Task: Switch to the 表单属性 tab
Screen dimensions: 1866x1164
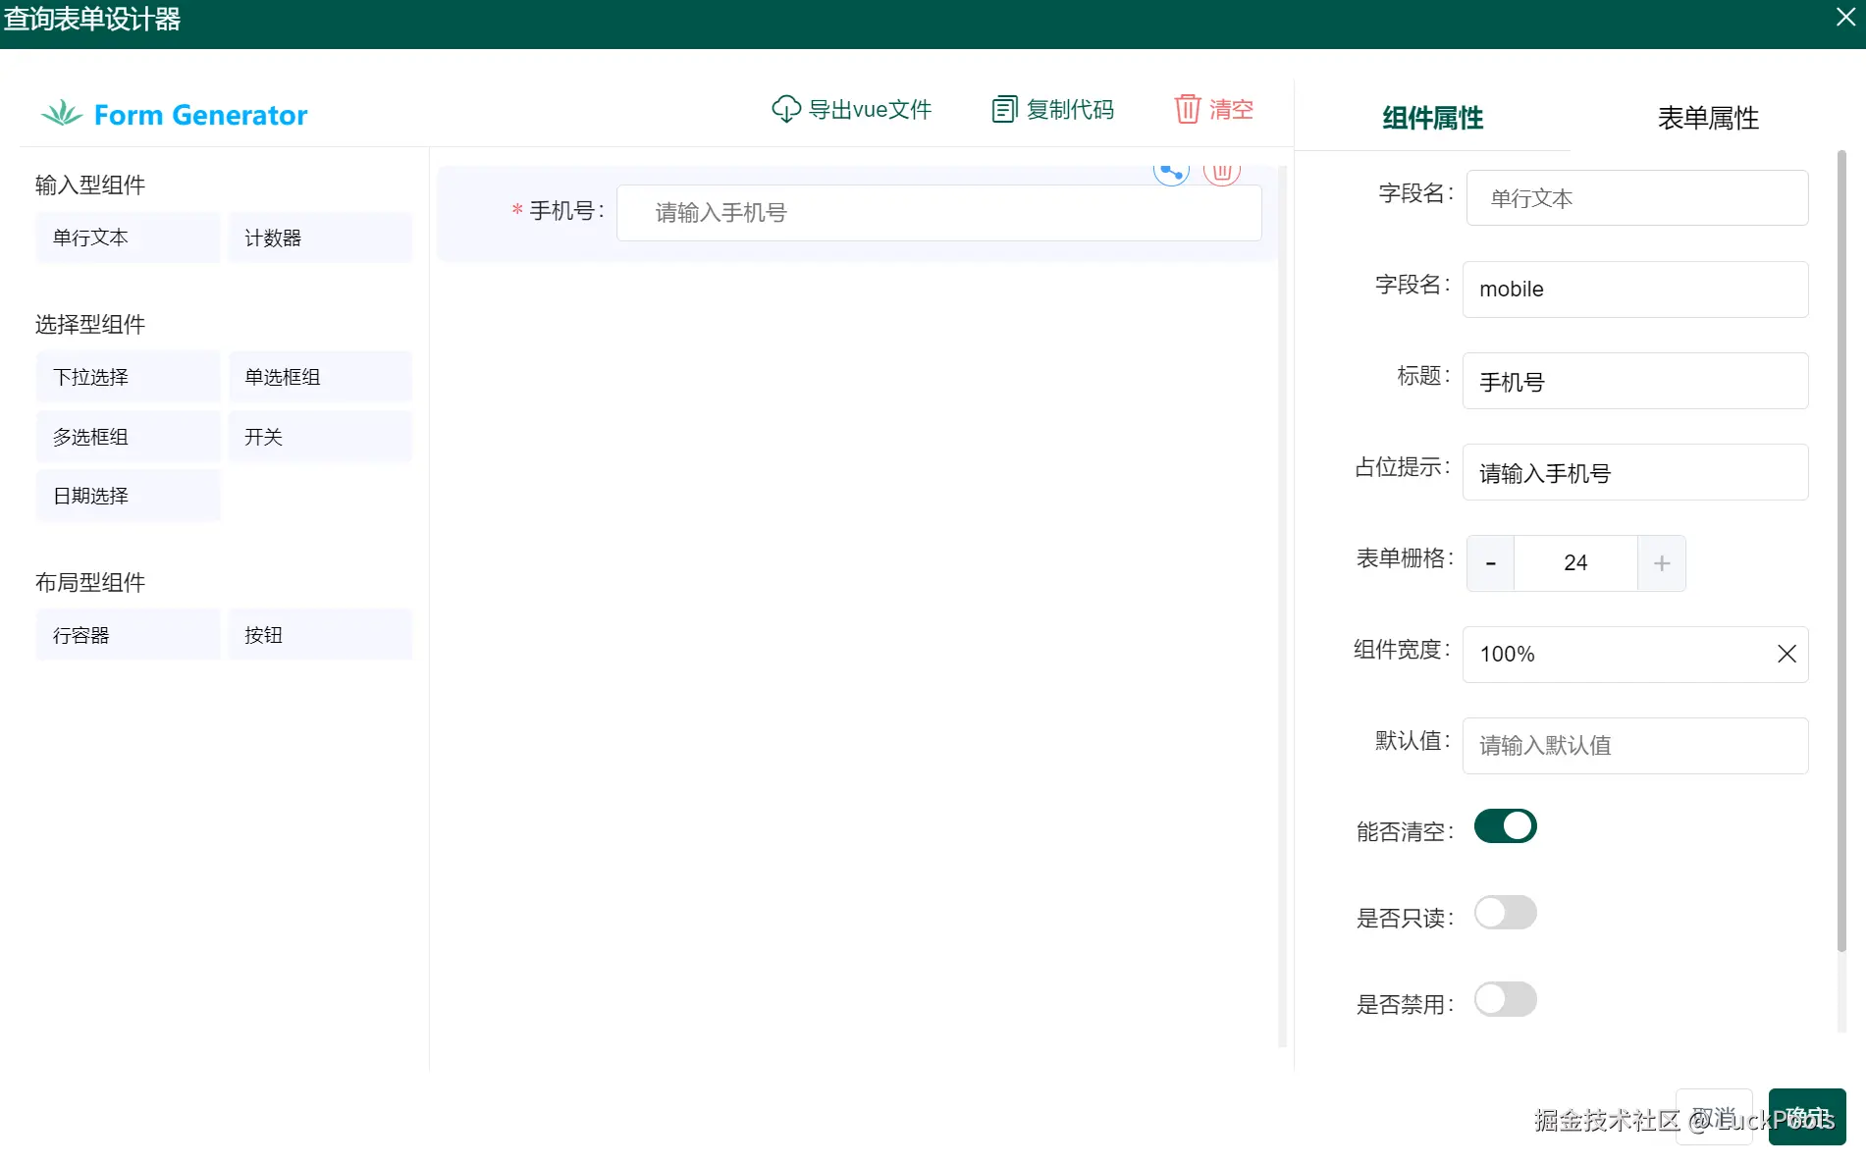Action: point(1707,118)
